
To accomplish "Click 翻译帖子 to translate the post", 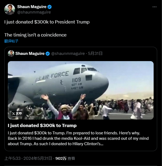I will (x=11, y=41).
